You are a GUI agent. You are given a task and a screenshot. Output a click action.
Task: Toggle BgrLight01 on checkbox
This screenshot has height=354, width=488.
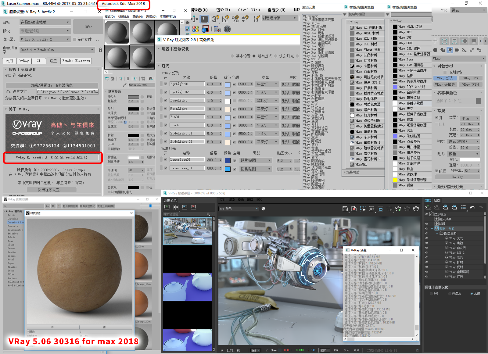[x=166, y=84]
